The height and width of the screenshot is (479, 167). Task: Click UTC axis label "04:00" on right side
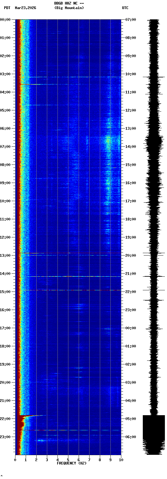[131, 401]
